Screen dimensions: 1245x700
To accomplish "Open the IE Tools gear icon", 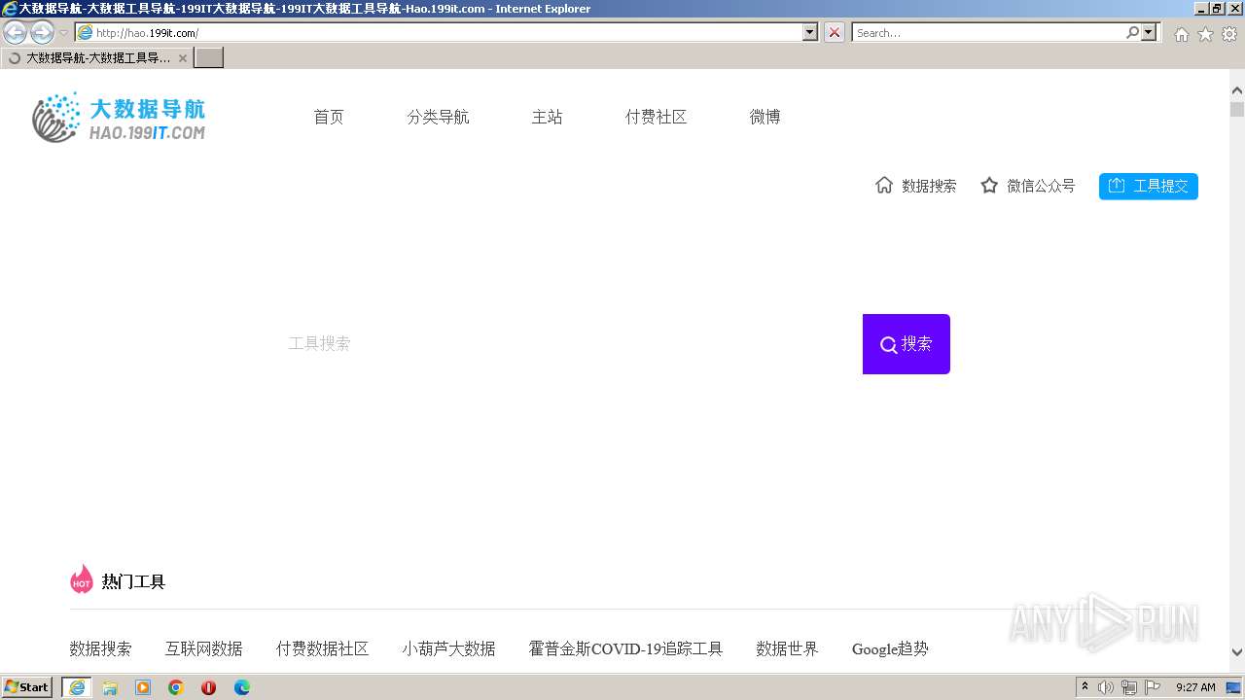I will [1229, 34].
